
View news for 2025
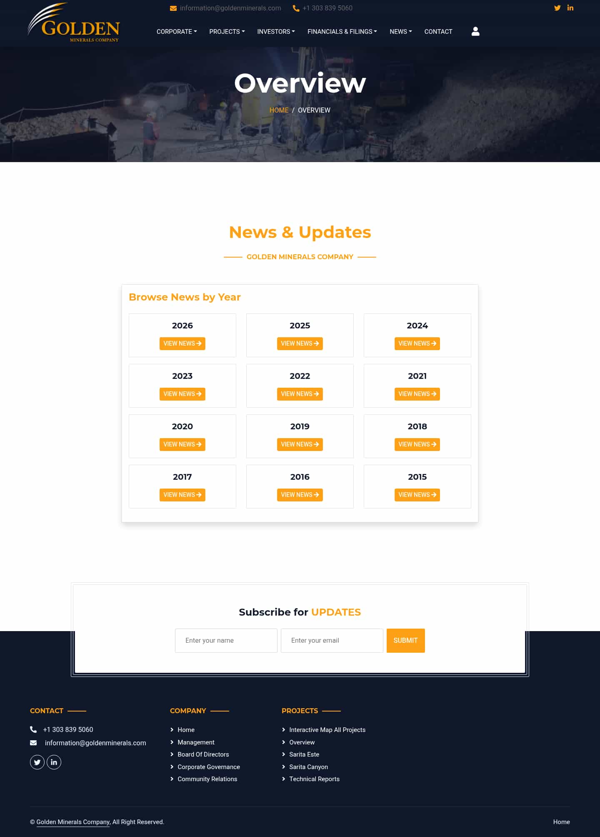pyautogui.click(x=300, y=343)
